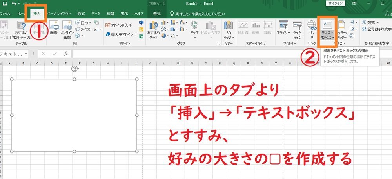This screenshot has width=392, height=179.
Task: Click the People Graph add-in icon
Action: coord(141,36)
